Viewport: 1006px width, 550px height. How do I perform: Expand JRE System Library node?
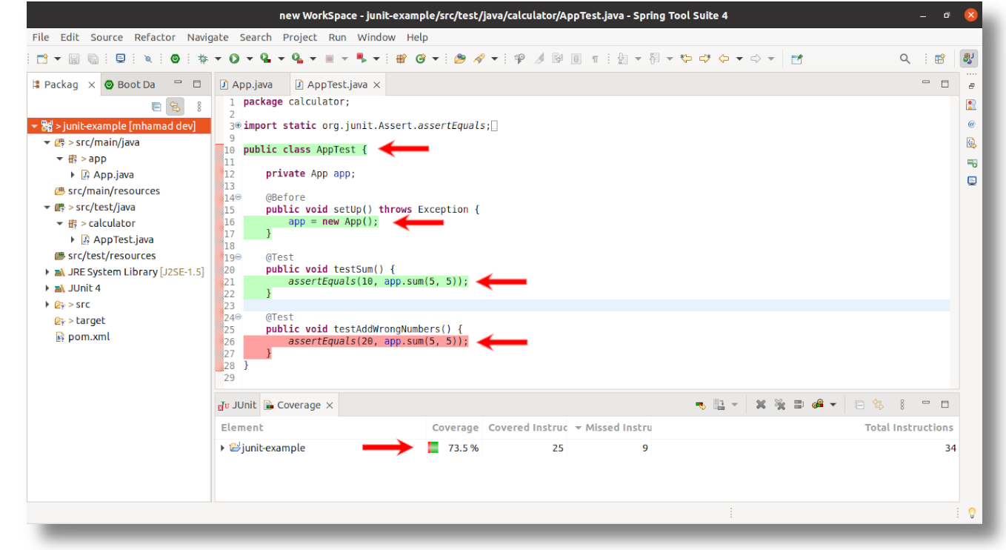click(47, 272)
